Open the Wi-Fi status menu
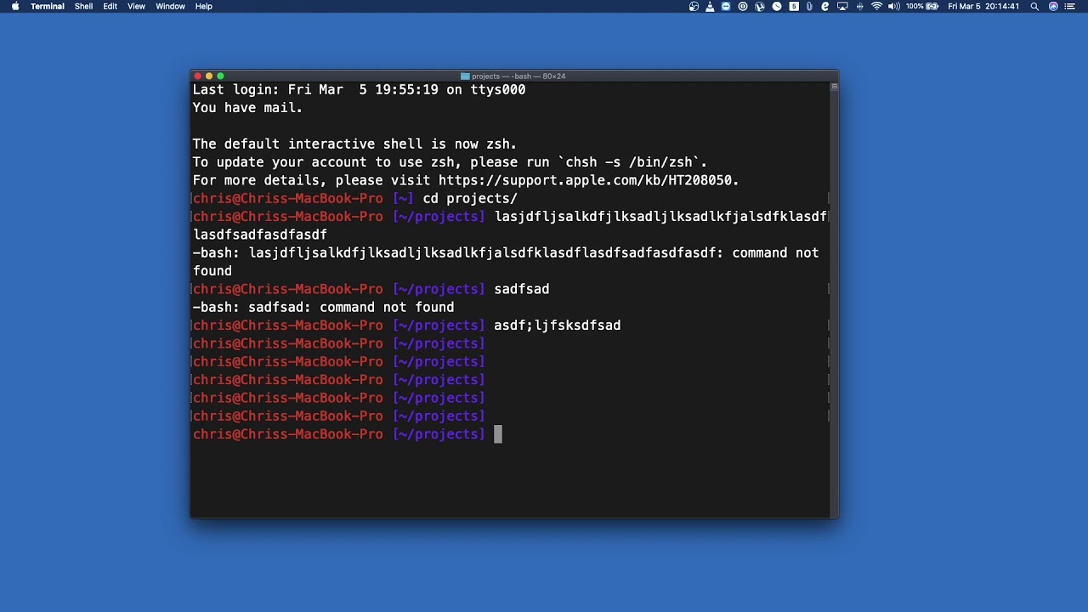The width and height of the screenshot is (1088, 612). pos(877,6)
